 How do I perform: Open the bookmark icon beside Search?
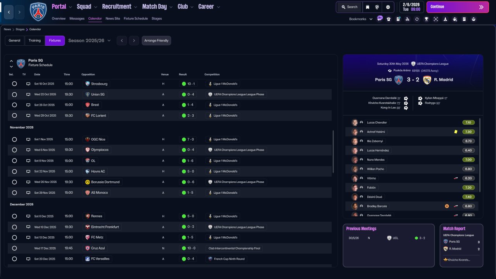point(367,7)
